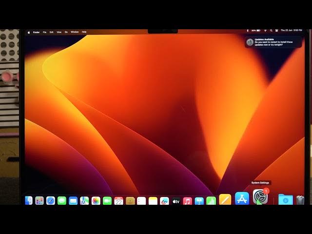
Task: Open the Mail app in the Dock
Action: [73, 200]
